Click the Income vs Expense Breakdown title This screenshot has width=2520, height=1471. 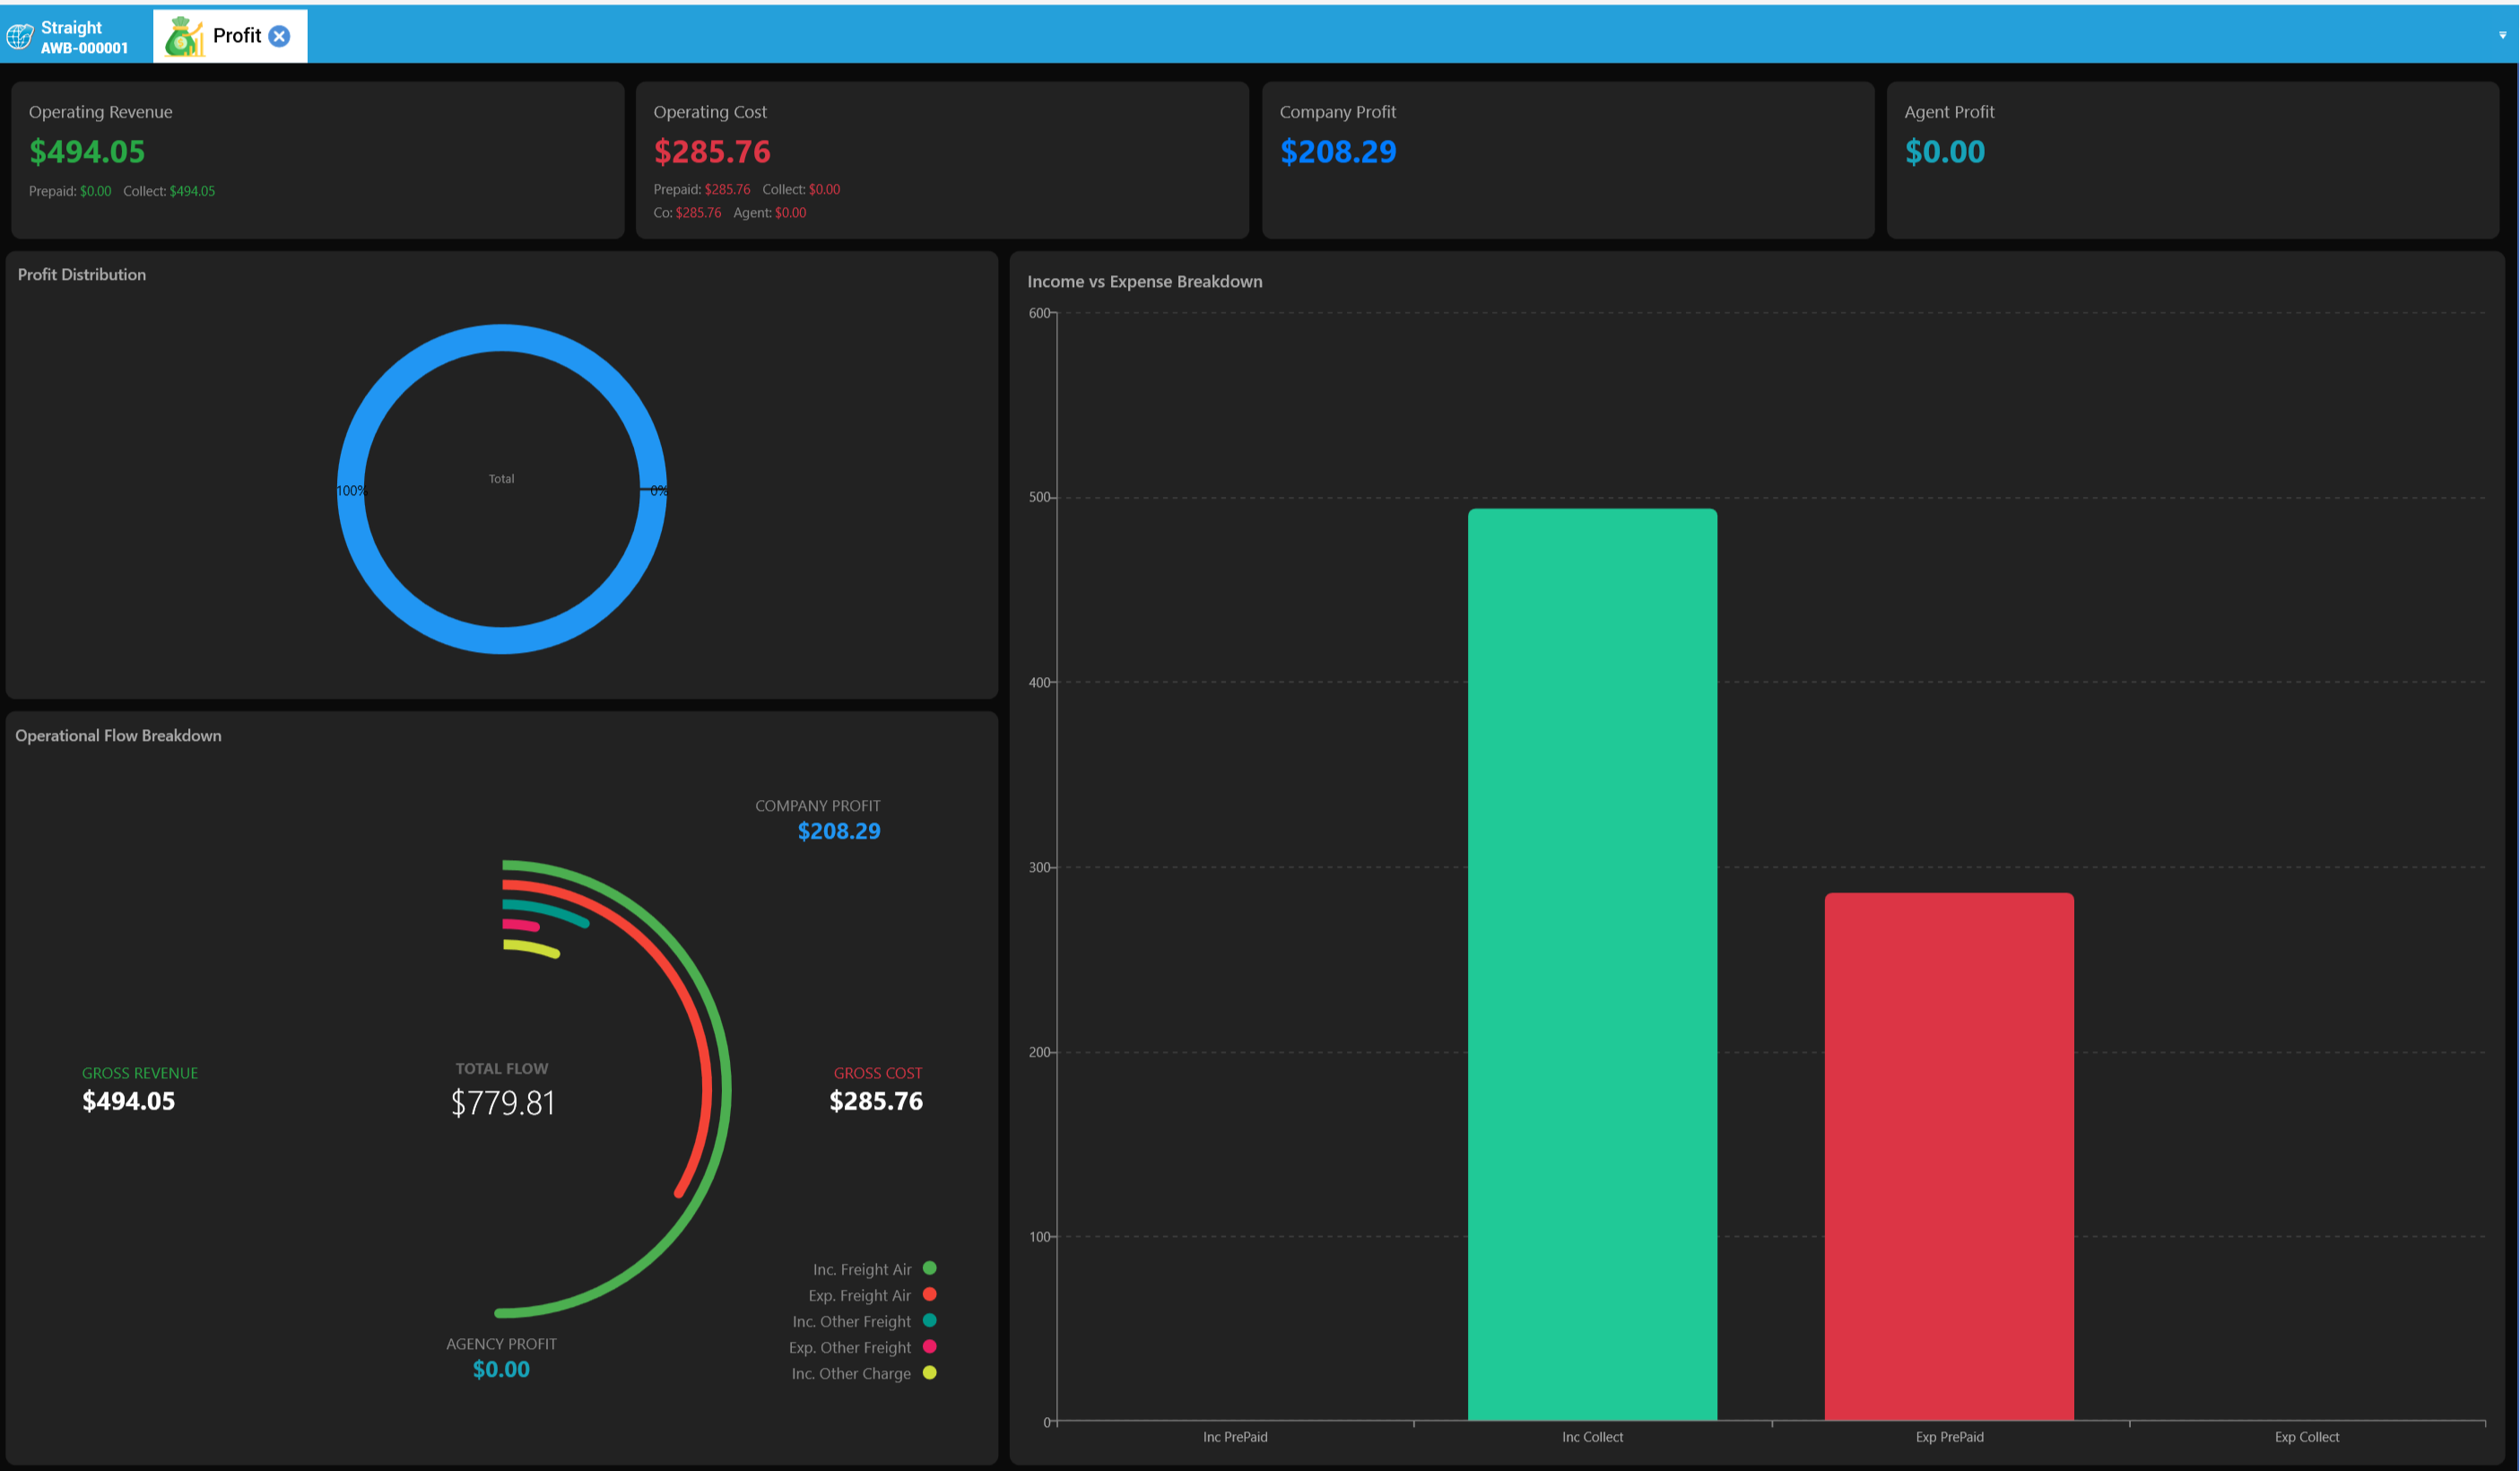(1144, 281)
